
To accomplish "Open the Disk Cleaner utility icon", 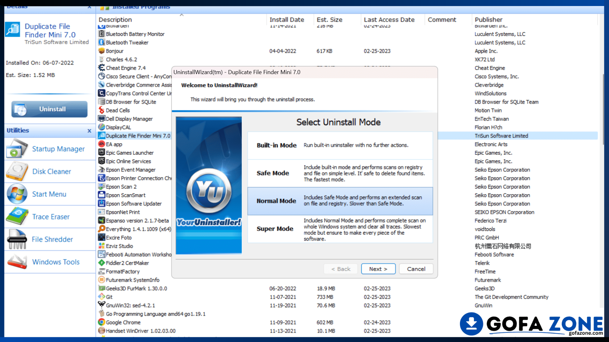I will (16, 171).
